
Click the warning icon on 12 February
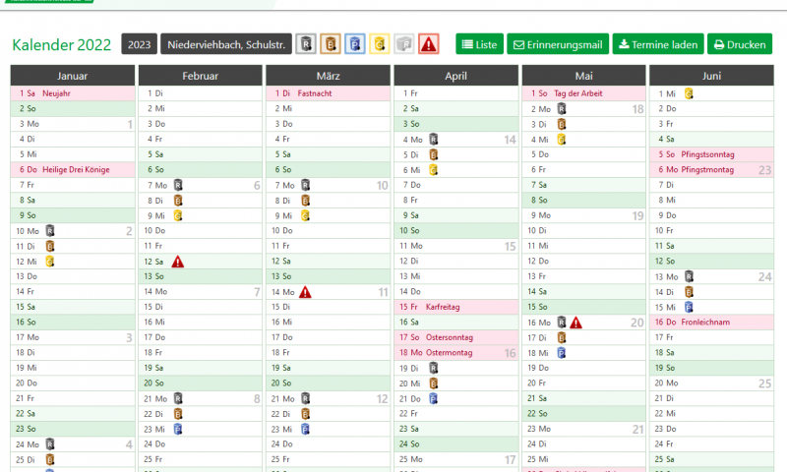pyautogui.click(x=177, y=261)
